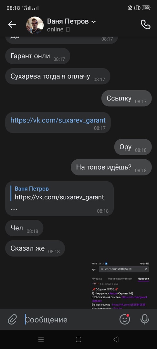157x349 pixels.
Task: Tap the 'Сказал же' message bubble
Action: 35,248
